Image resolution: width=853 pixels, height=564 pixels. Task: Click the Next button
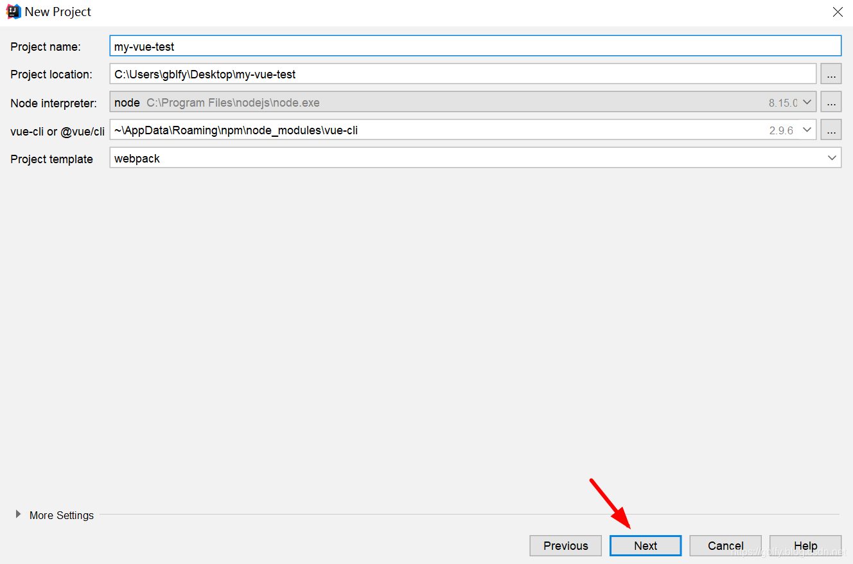click(646, 545)
